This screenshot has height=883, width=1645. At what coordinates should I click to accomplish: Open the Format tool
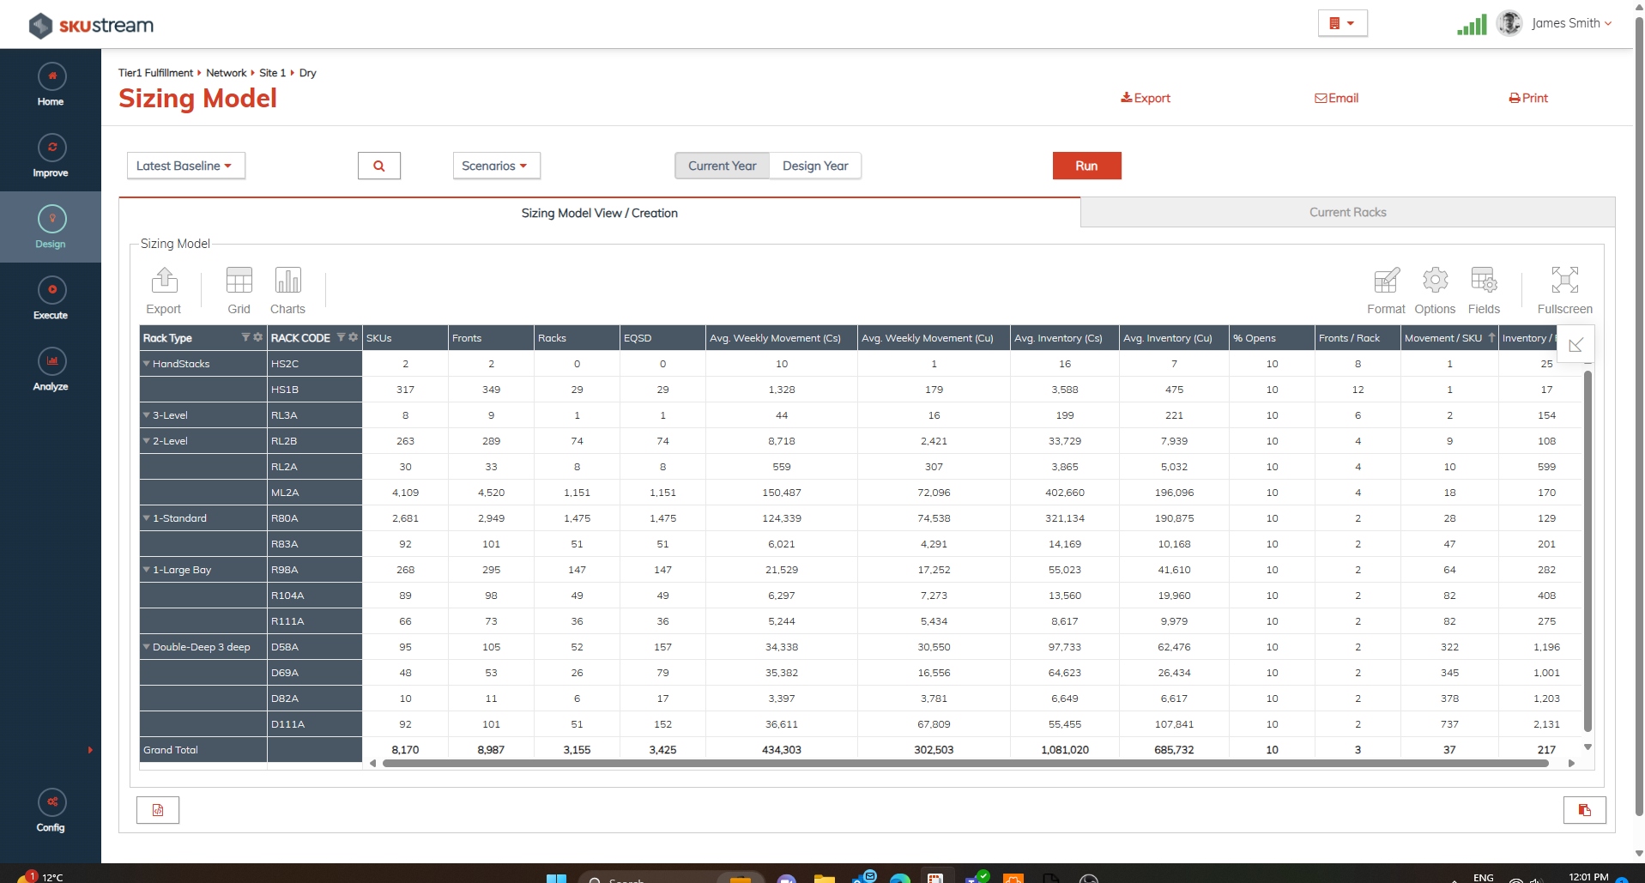pos(1386,291)
